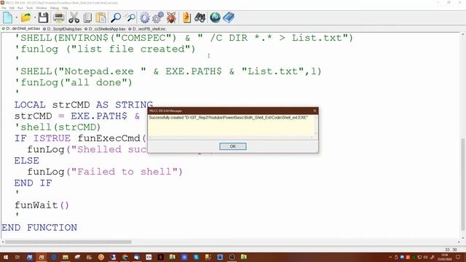The width and height of the screenshot is (466, 262).
Task: Click the 'funWait()' code line
Action: pyautogui.click(x=42, y=205)
